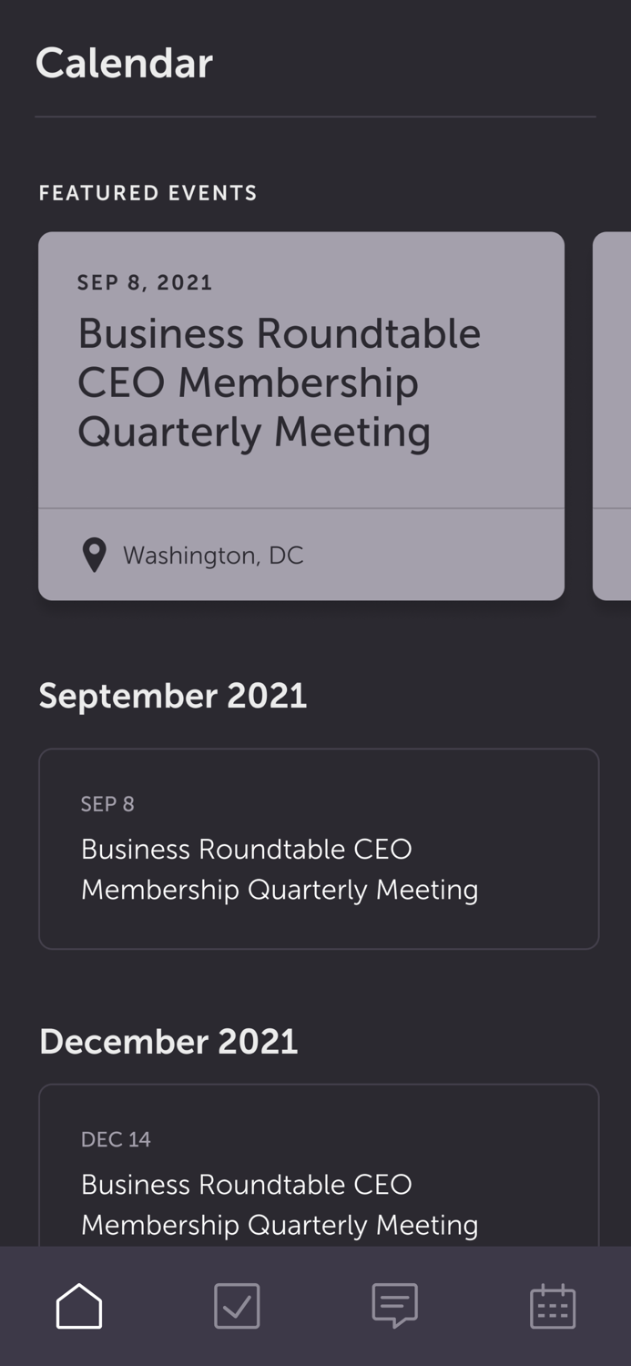Viewport: 631px width, 1366px height.
Task: Select the September 2021 section heading
Action: (x=173, y=695)
